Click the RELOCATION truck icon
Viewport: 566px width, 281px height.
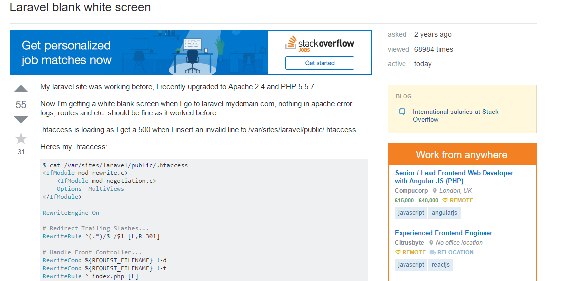coord(433,252)
